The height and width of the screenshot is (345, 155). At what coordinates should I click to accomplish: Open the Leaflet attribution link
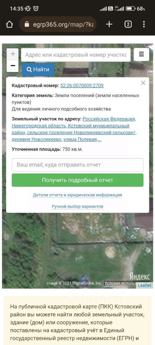(x=145, y=285)
